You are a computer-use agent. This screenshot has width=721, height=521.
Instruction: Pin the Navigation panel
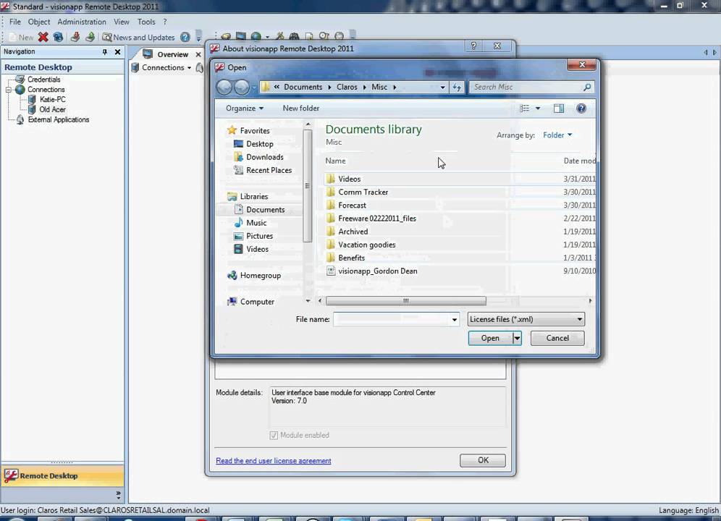105,52
